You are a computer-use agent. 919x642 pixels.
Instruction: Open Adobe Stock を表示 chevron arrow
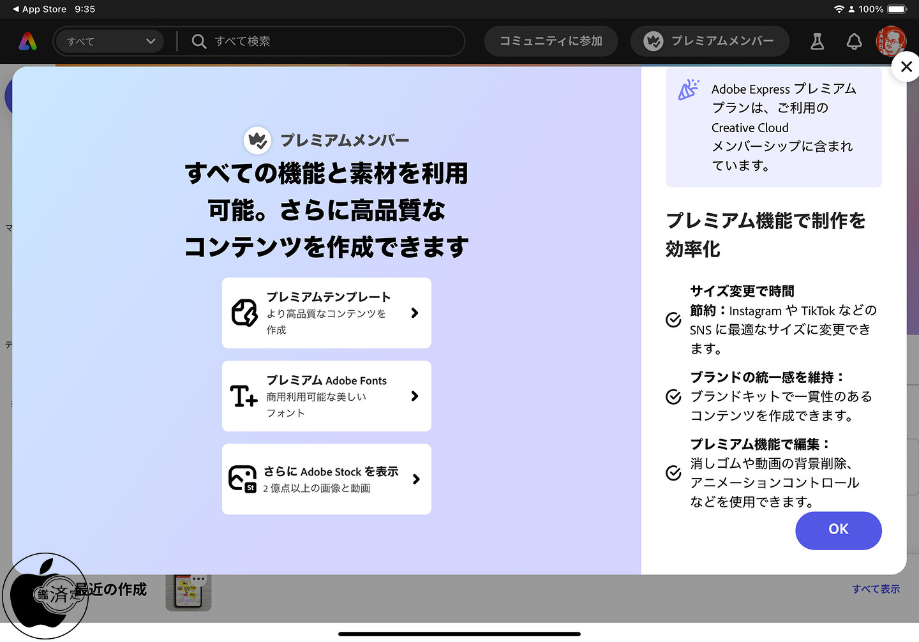[416, 479]
